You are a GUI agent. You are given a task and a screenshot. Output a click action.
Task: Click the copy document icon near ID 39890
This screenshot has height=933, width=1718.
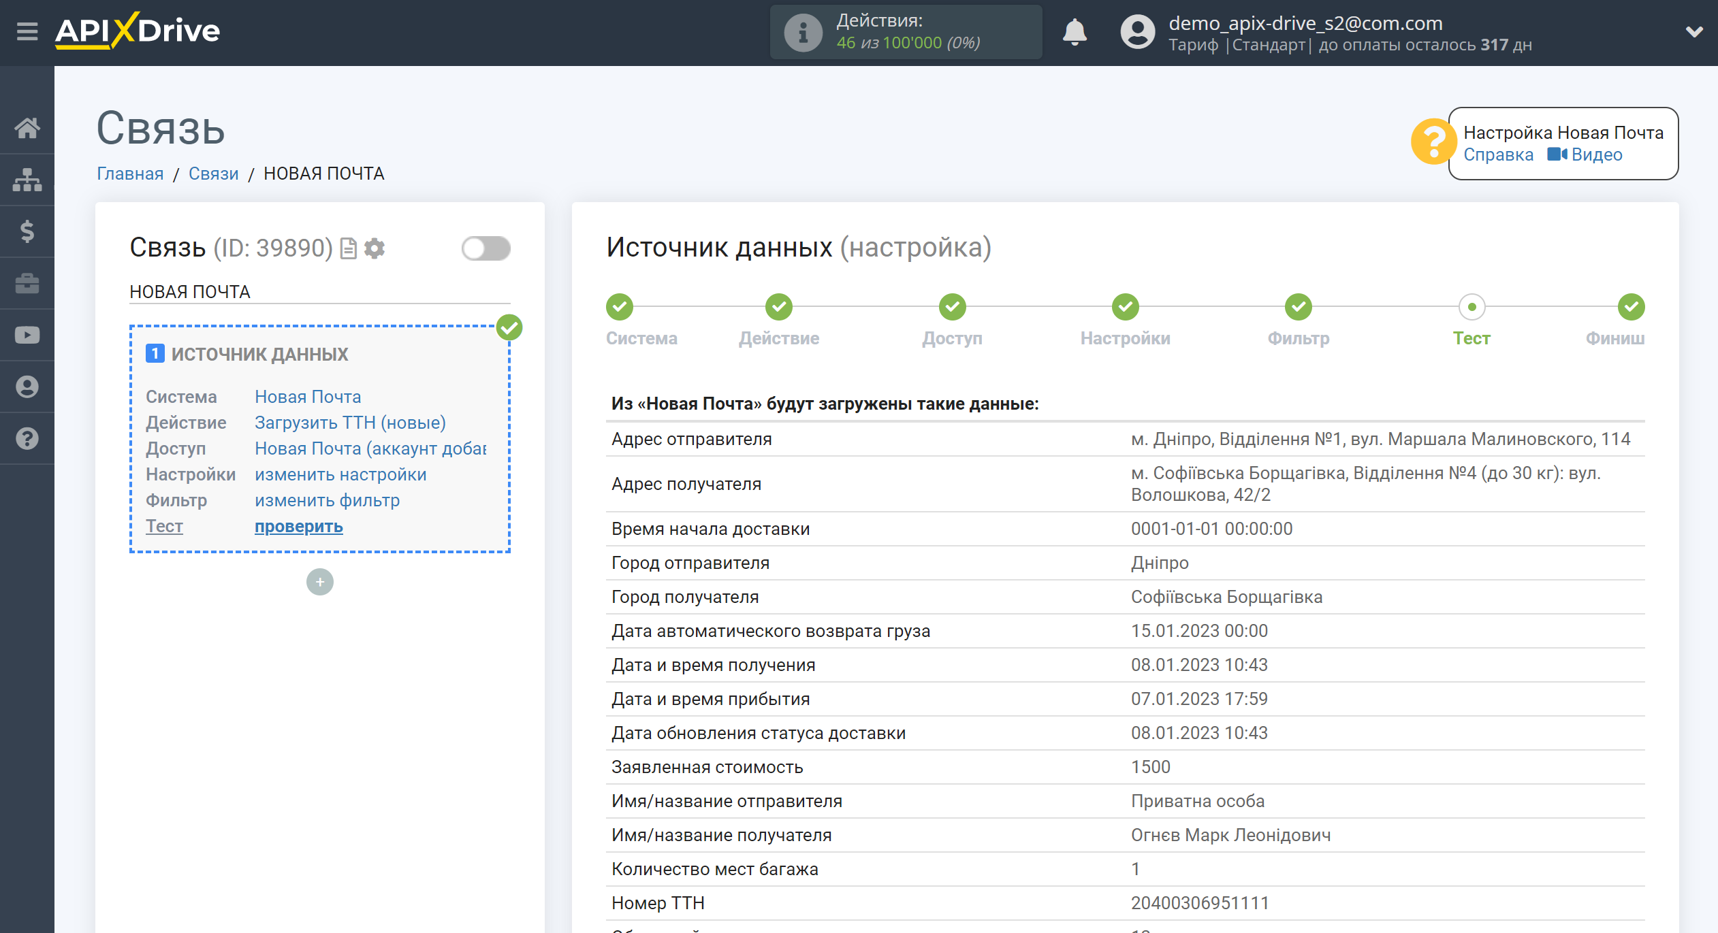pos(349,248)
